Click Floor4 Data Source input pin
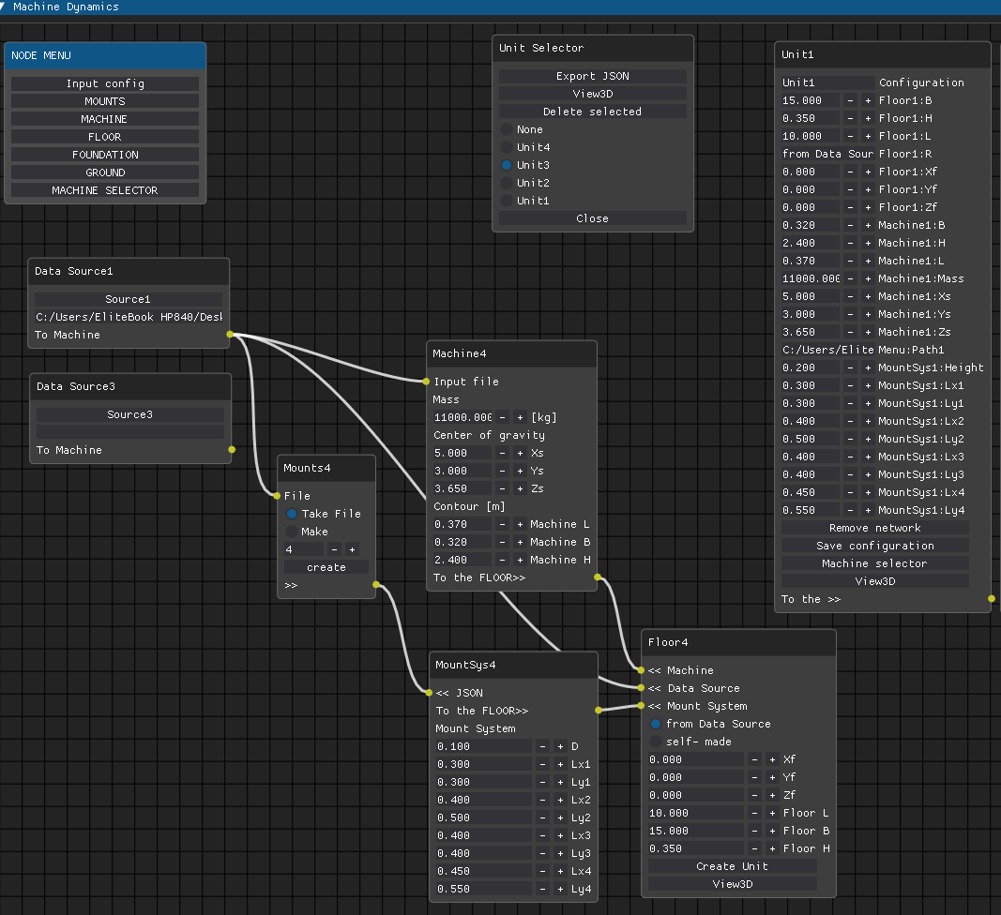Screen dimensions: 1001x915 pyautogui.click(x=641, y=688)
